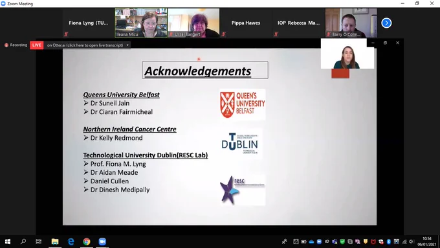Viewport: 440px width, 248px height.
Task: Open Task View in the taskbar
Action: tap(38, 242)
